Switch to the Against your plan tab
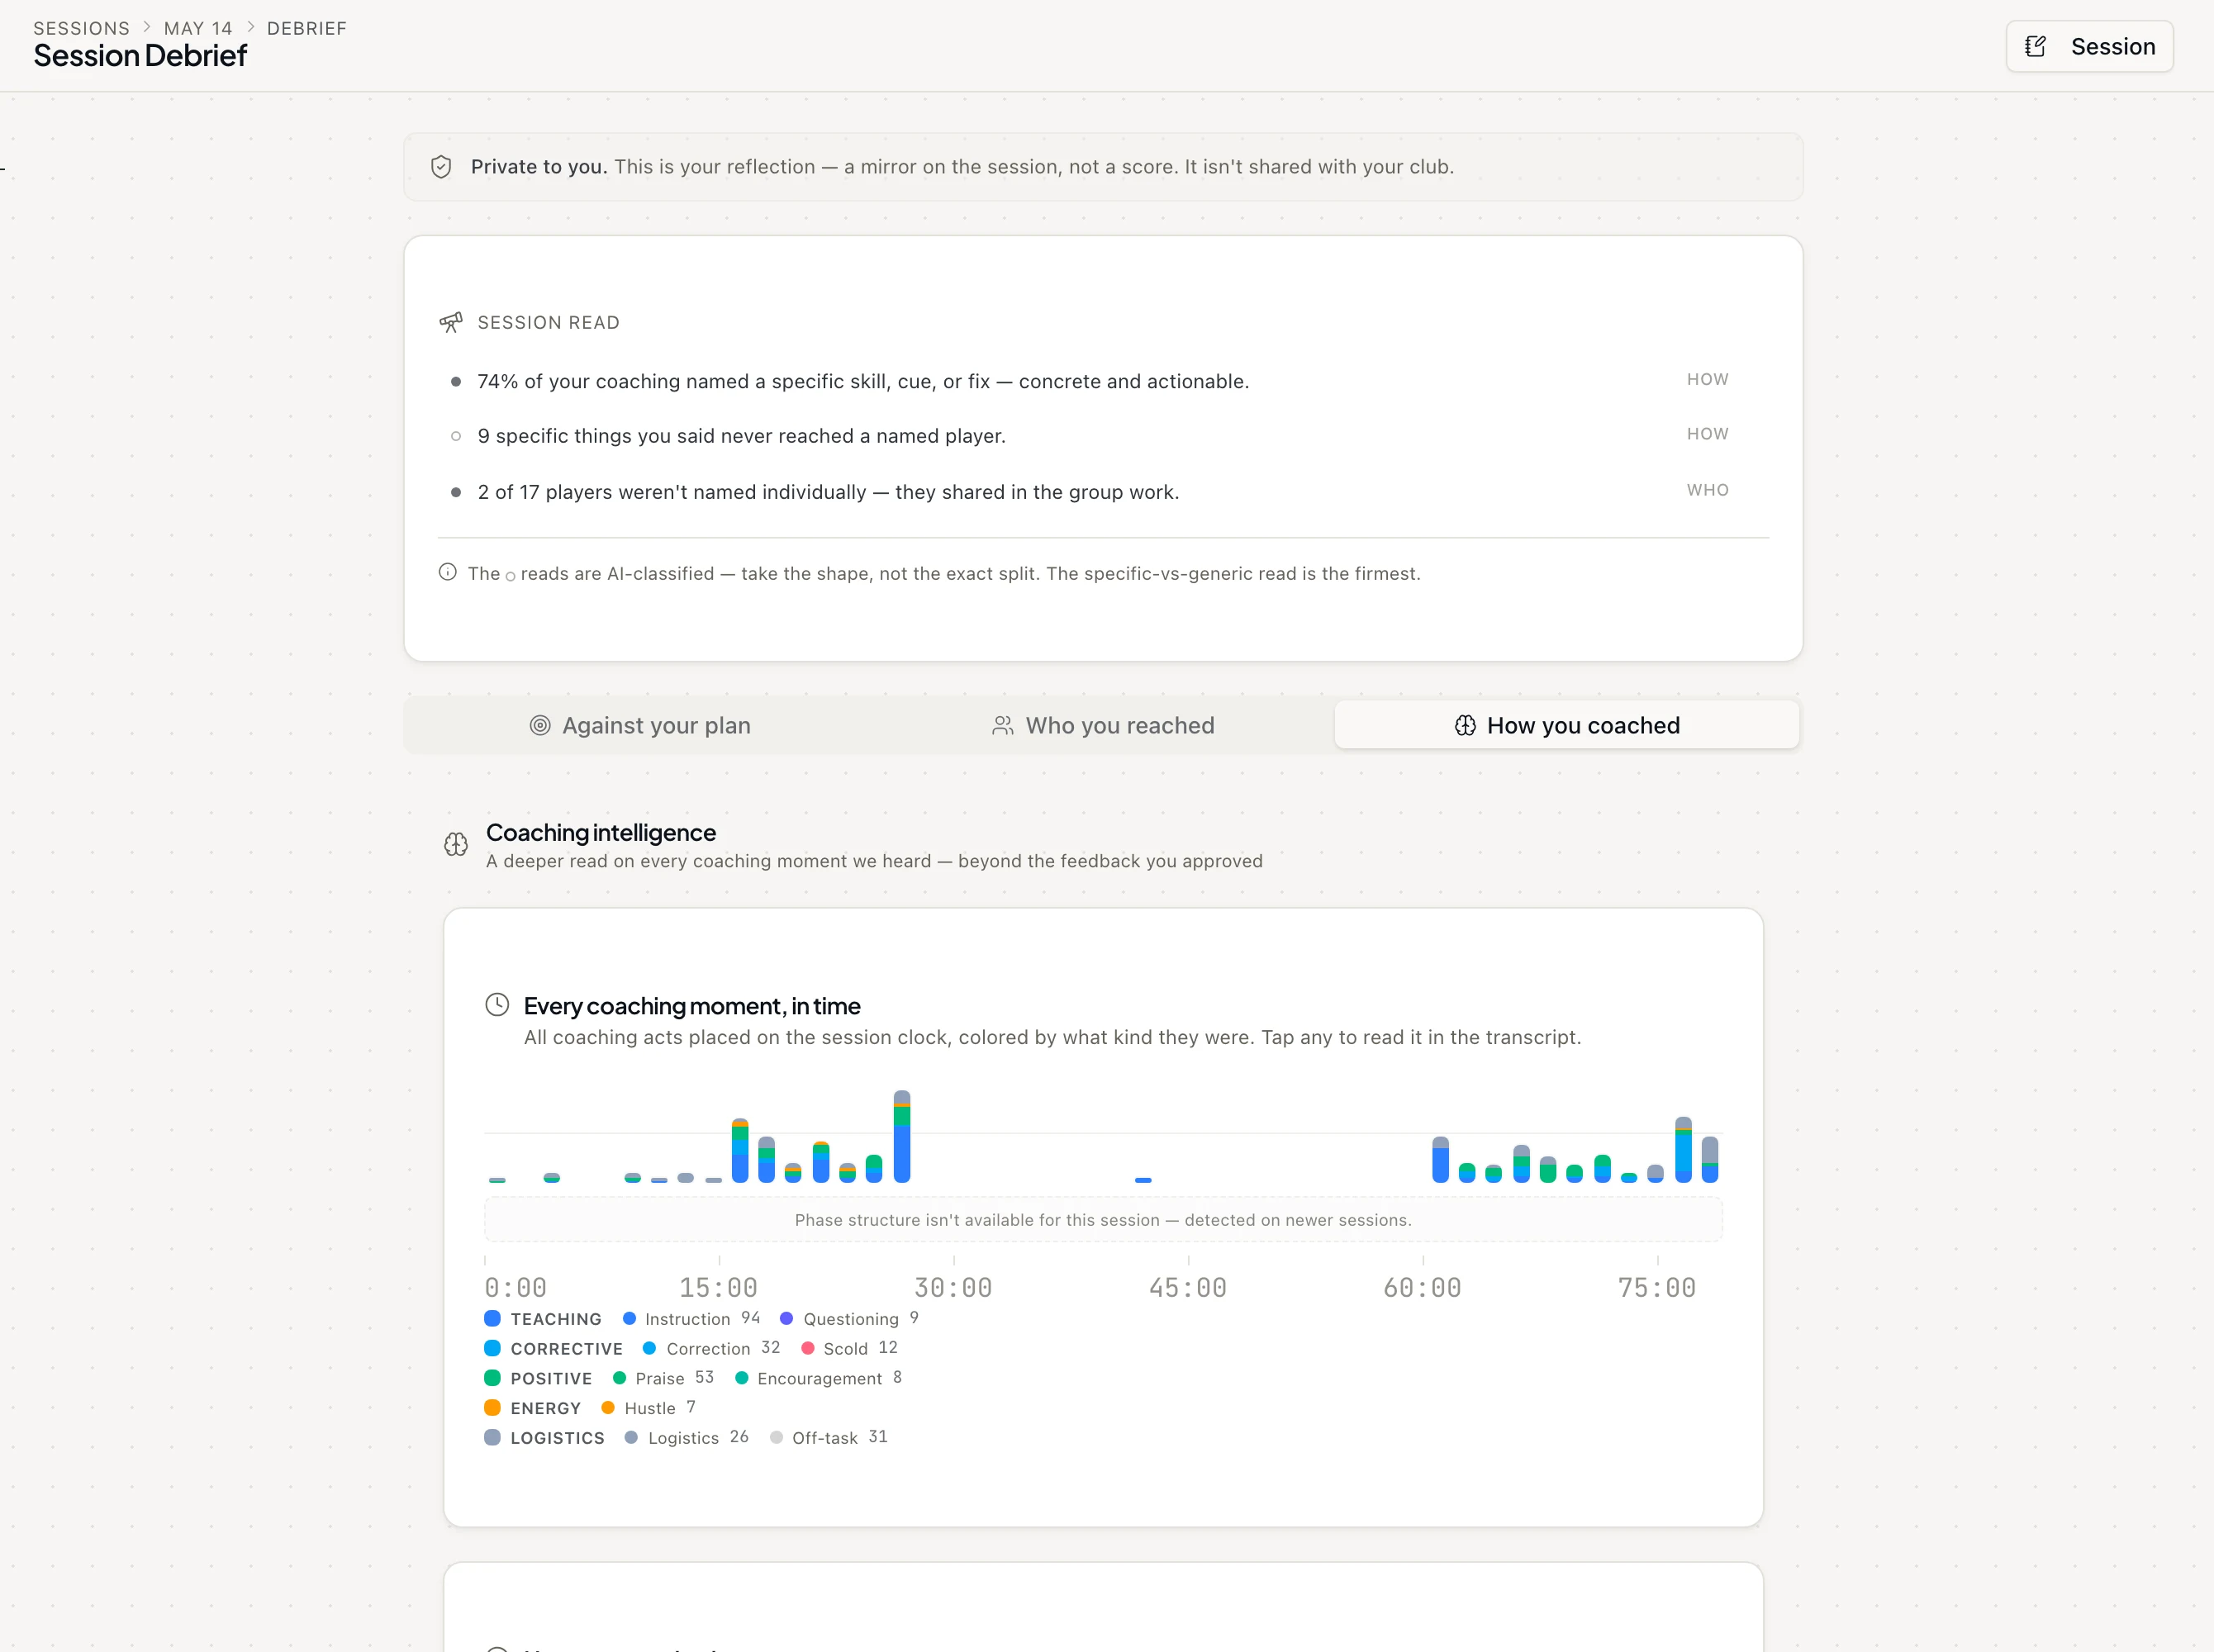The image size is (2214, 1652). [640, 725]
